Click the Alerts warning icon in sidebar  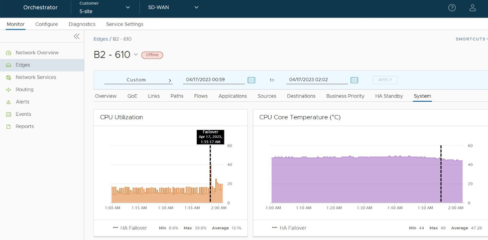point(9,102)
